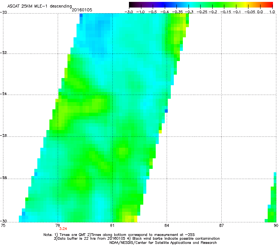Click the yellow pixel at the swath bottom
The image size is (279, 245).
pos(136,219)
